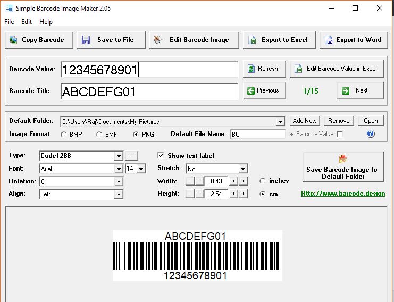
Task: Open the barcode Type dropdown
Action: tap(119, 156)
